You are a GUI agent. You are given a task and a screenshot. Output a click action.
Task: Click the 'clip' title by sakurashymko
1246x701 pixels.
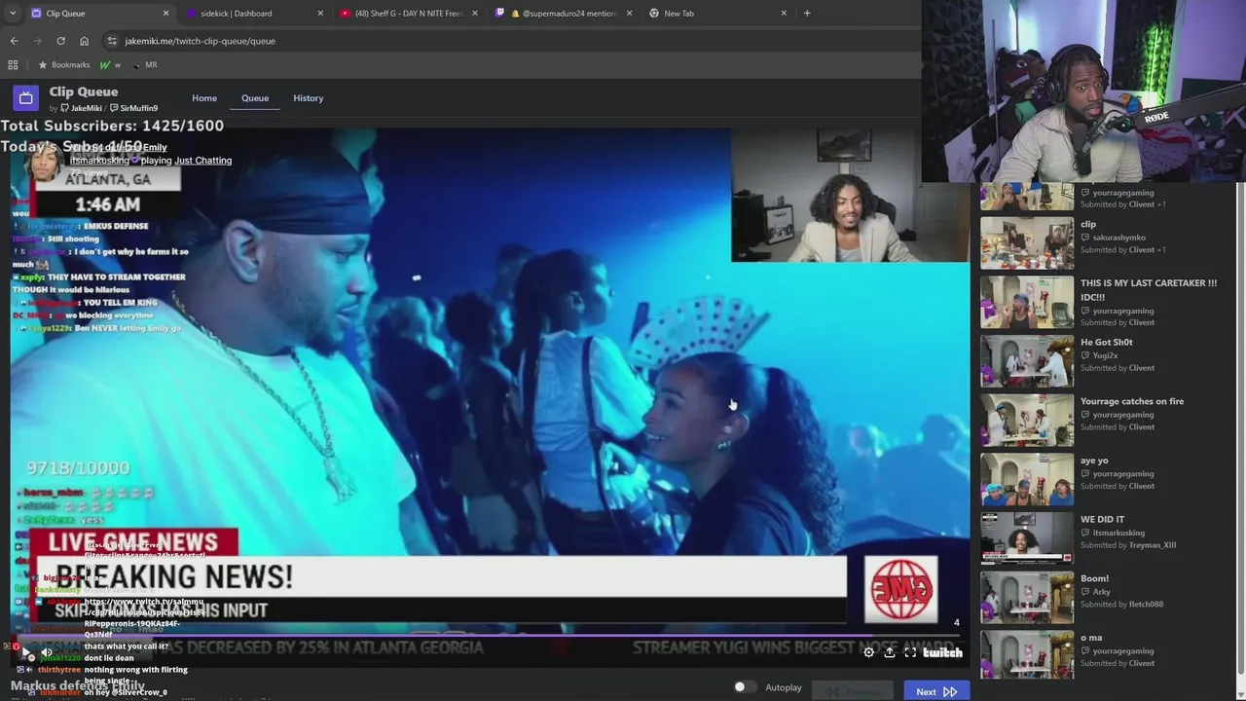pyautogui.click(x=1088, y=224)
